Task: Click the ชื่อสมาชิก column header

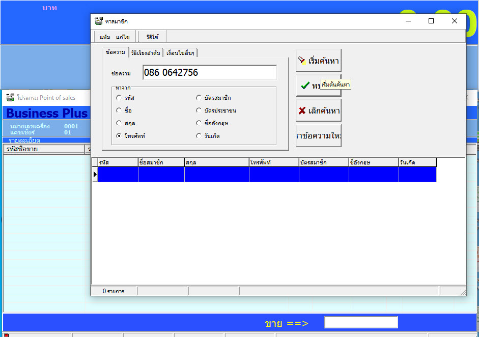Action: pyautogui.click(x=161, y=162)
